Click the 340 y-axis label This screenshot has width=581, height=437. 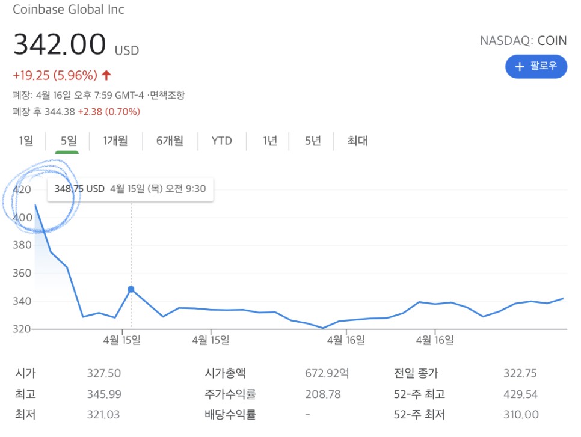point(22,301)
